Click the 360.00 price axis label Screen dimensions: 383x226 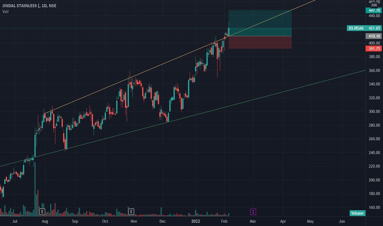coord(374,70)
